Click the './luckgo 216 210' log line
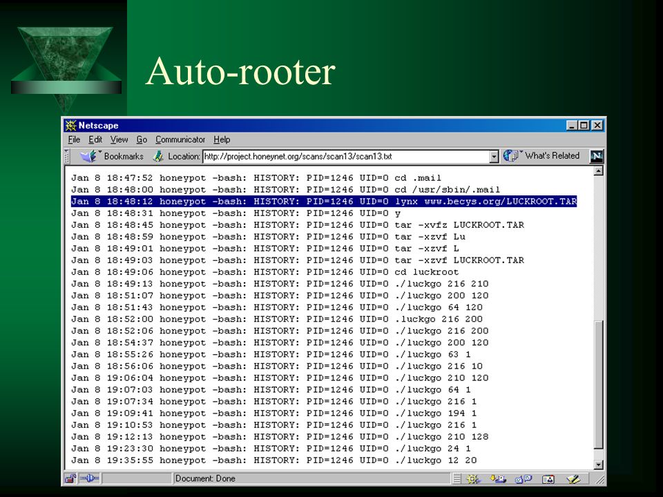 (280, 284)
